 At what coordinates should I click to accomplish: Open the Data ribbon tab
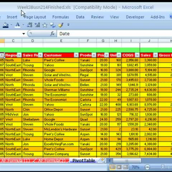tap(80, 17)
